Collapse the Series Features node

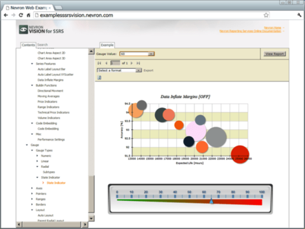32,64
